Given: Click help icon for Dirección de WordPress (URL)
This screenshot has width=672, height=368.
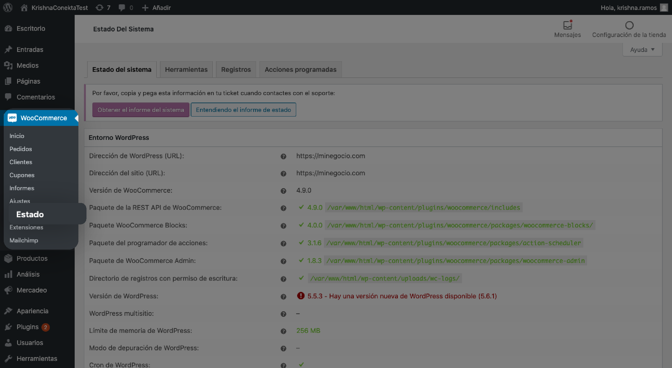Looking at the screenshot, I should (283, 156).
